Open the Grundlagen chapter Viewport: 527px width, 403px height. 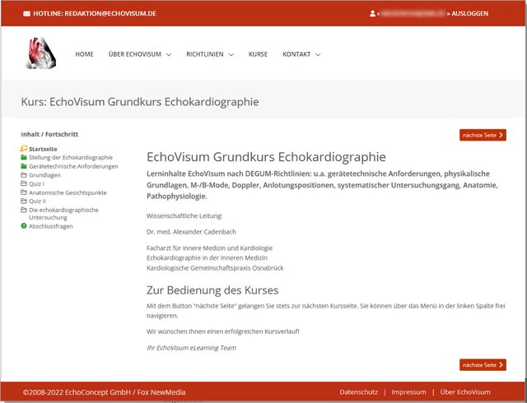click(x=44, y=175)
